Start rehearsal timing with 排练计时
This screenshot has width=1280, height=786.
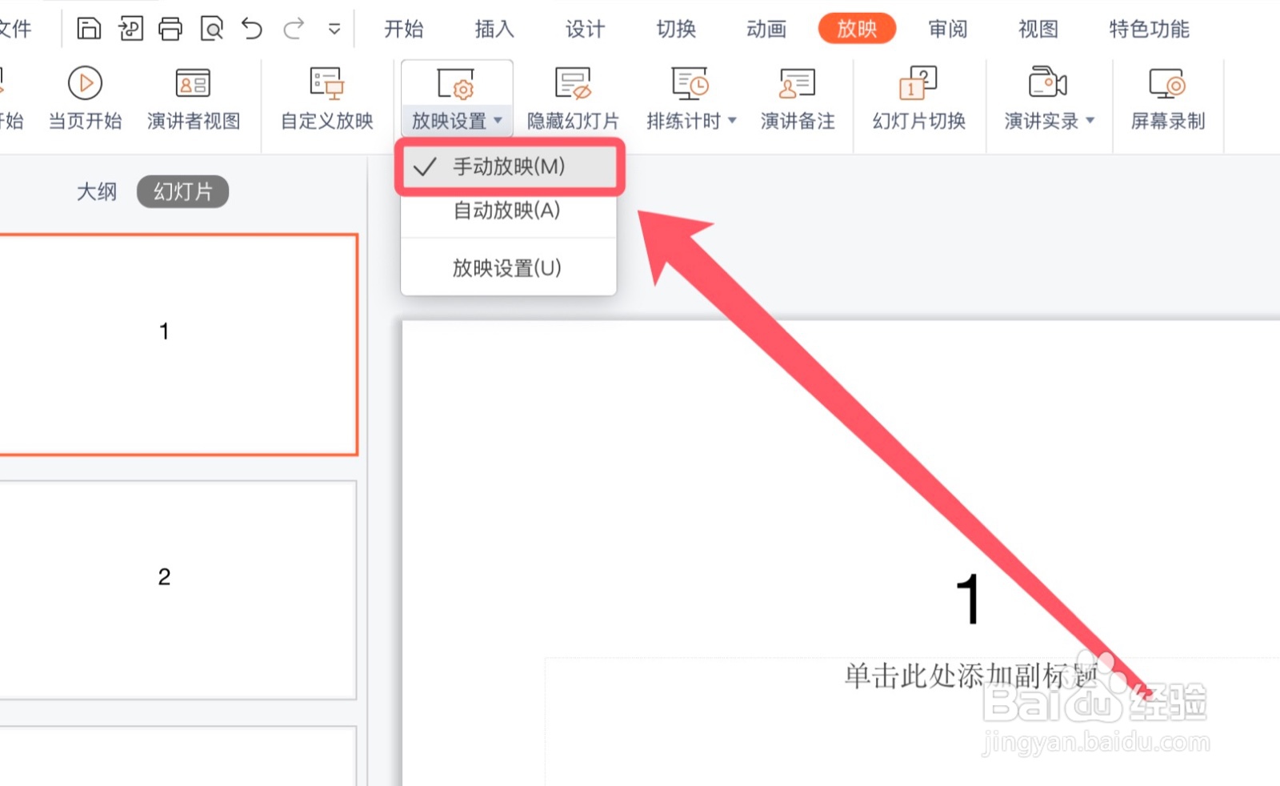pyautogui.click(x=684, y=96)
